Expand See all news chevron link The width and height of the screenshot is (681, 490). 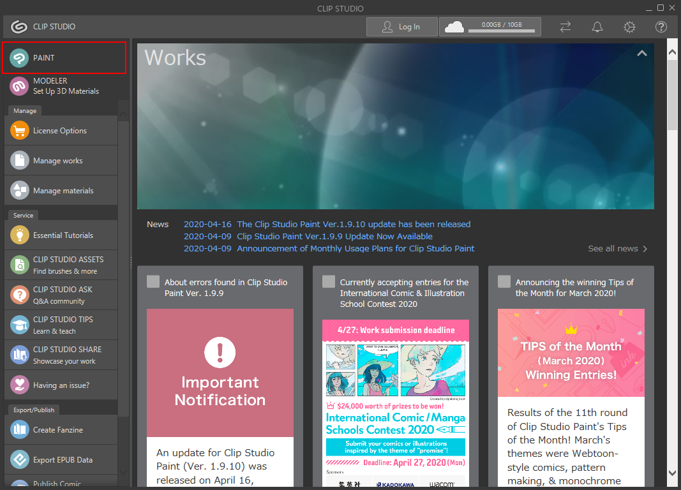click(x=617, y=249)
